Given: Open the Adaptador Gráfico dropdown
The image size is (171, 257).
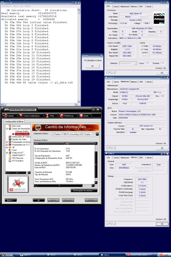Looking at the screenshot, I should point(97,134).
